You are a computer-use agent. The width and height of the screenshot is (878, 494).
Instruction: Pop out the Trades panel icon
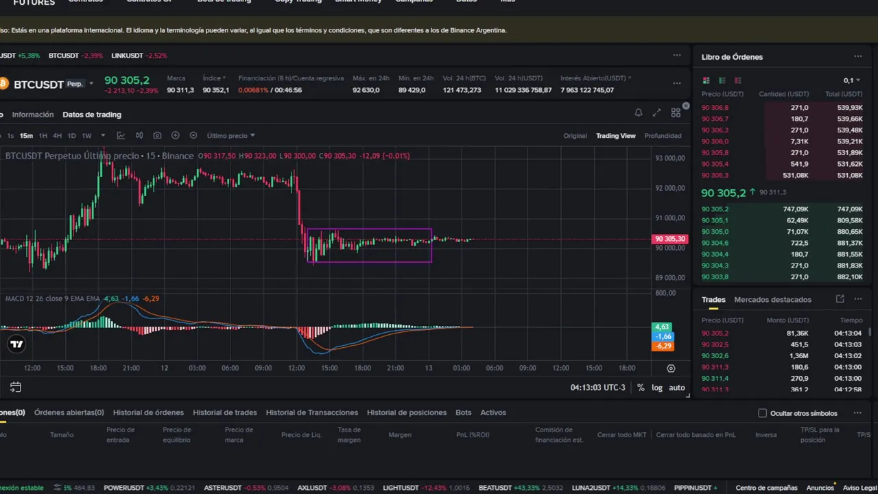click(x=840, y=299)
